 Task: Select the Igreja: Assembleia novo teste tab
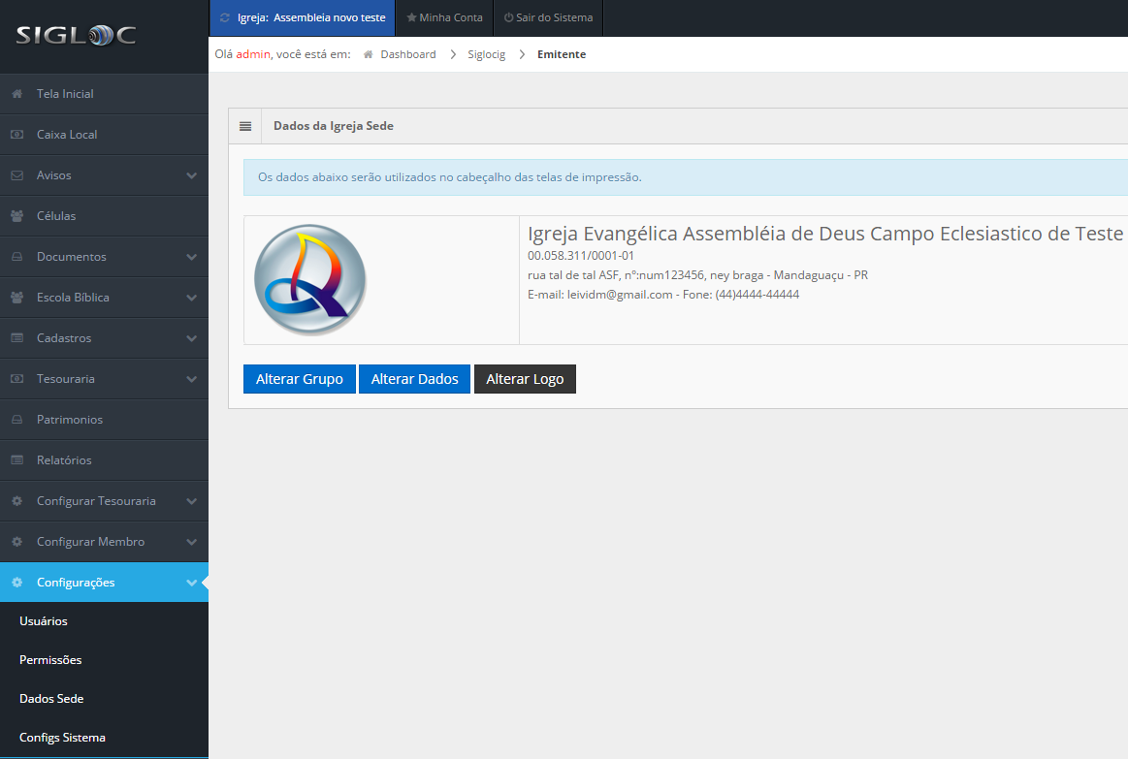point(303,18)
